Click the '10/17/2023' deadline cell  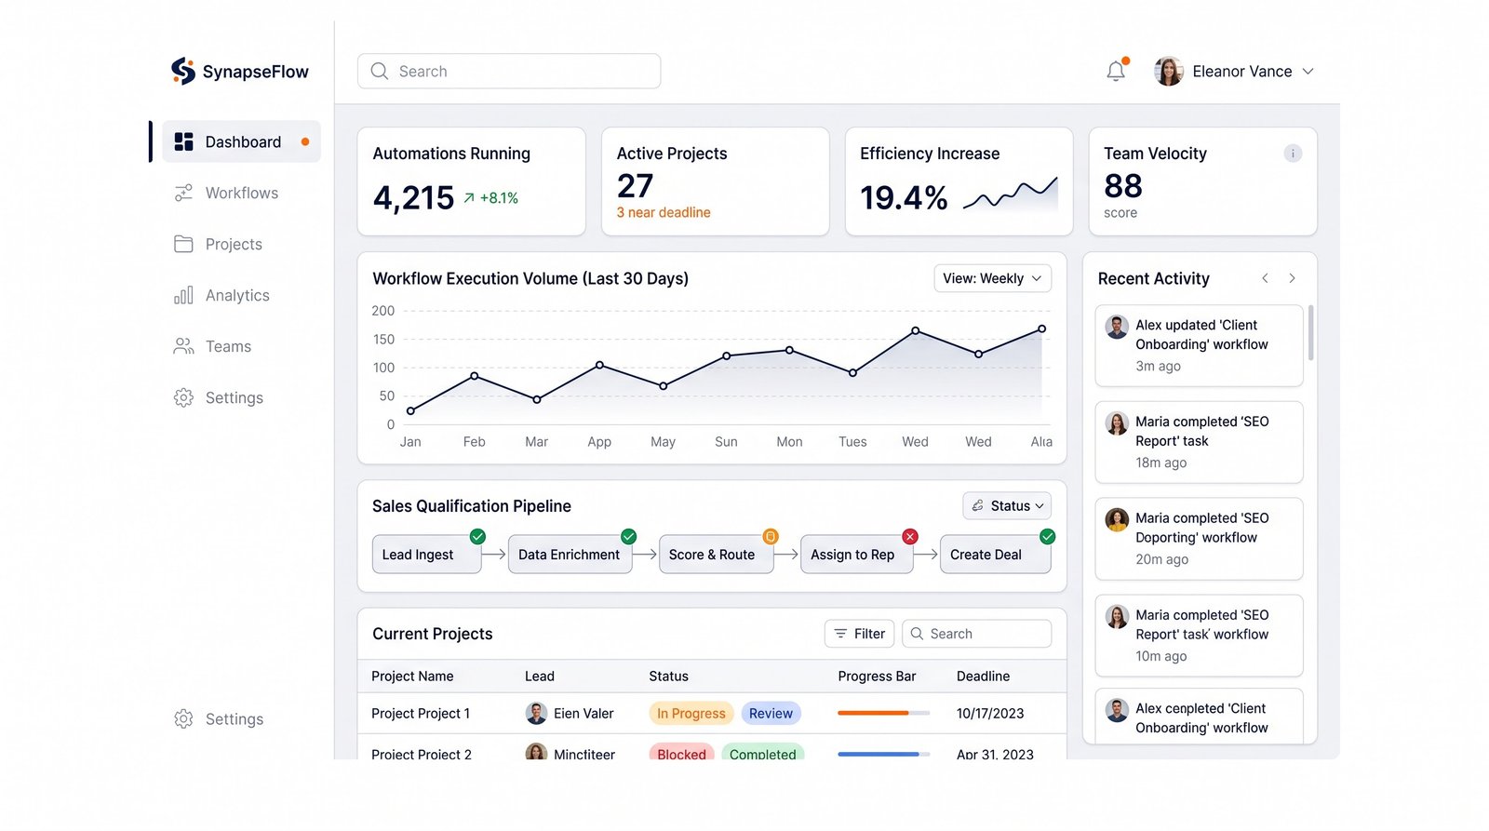coord(990,714)
